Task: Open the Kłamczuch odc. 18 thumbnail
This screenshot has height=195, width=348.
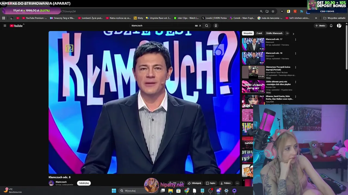Action: [253, 58]
